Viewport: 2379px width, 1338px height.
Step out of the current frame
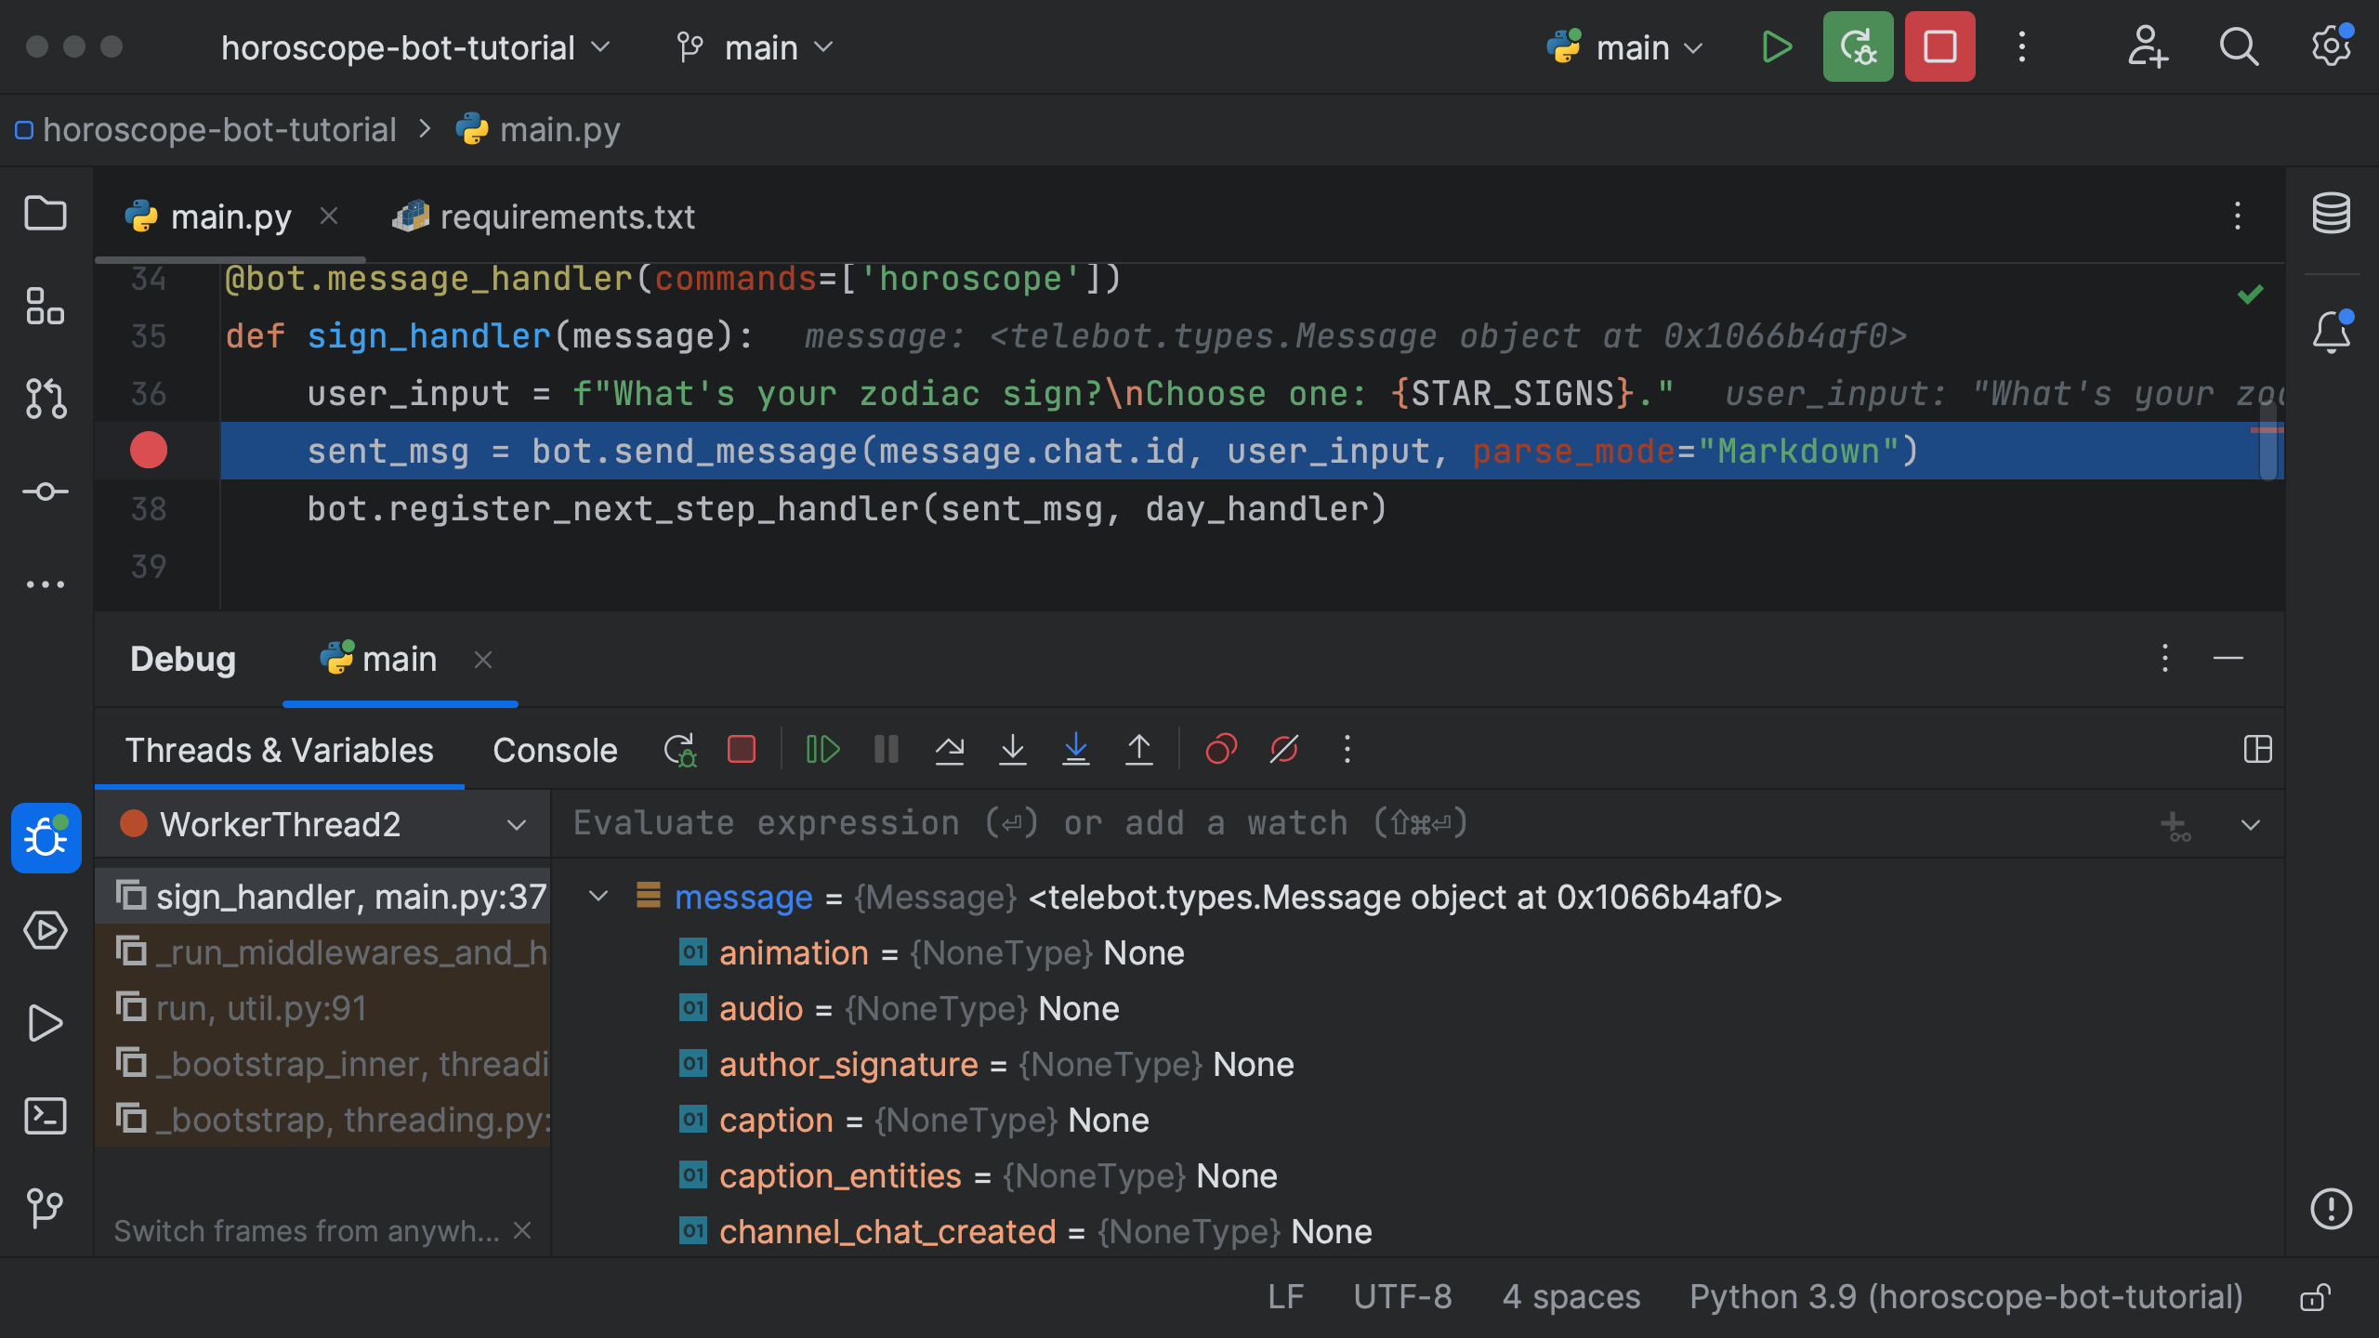[x=1139, y=750]
